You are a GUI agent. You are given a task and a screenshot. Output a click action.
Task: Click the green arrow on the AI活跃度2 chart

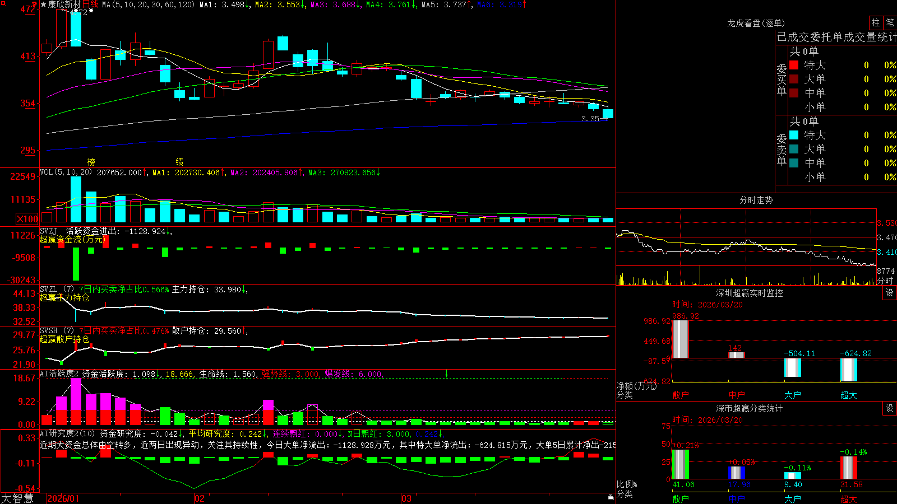coord(446,374)
